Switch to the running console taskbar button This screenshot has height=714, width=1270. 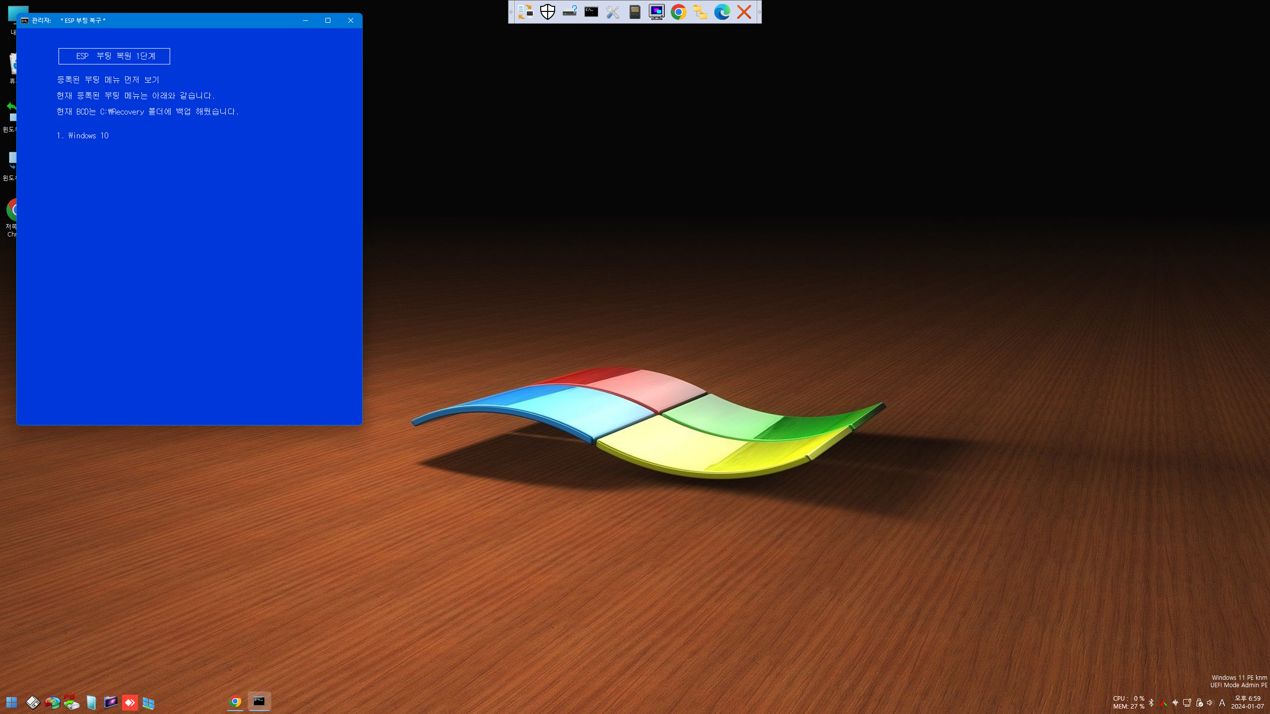(x=259, y=702)
